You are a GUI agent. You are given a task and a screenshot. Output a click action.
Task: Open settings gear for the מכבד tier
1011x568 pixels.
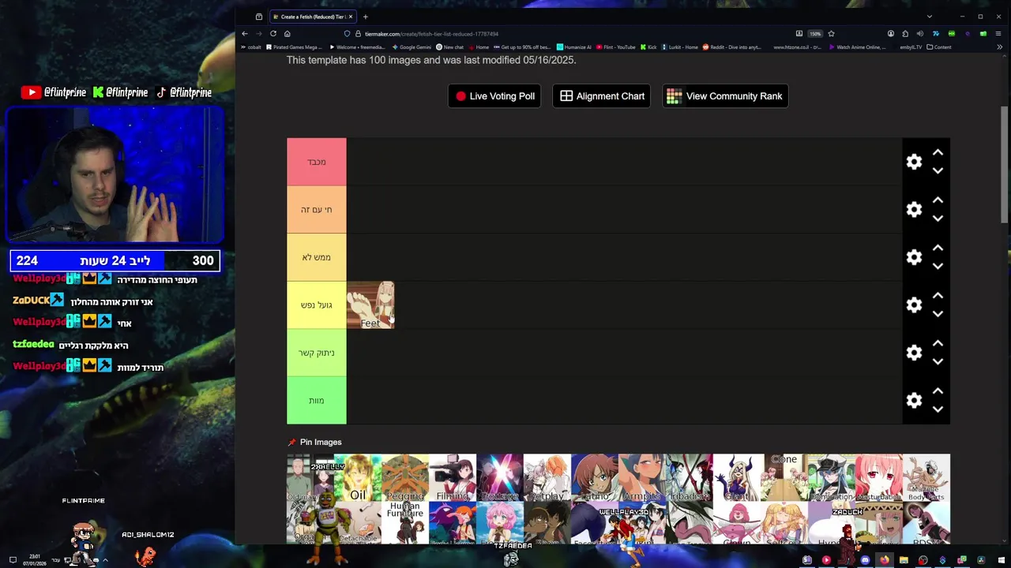click(914, 162)
